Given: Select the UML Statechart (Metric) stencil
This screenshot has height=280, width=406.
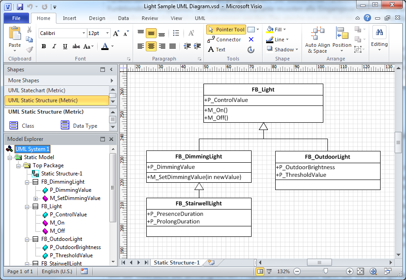Looking at the screenshot, I should (37, 90).
